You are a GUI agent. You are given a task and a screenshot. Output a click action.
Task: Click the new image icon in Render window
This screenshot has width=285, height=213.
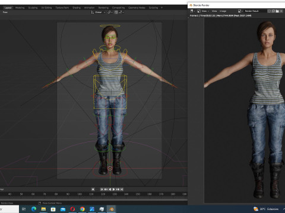click(x=273, y=11)
